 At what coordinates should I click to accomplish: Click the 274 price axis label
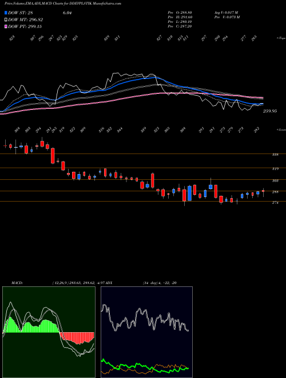click(x=275, y=203)
